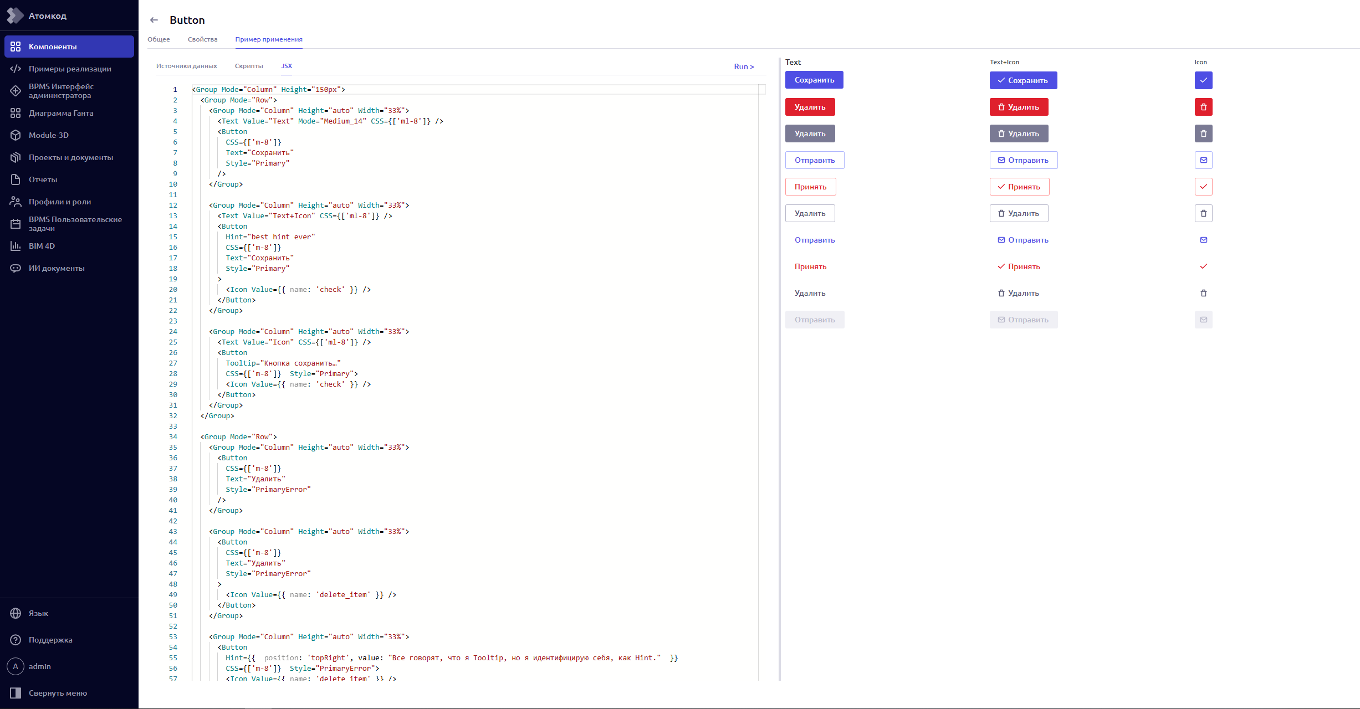The height and width of the screenshot is (709, 1360).
Task: Go back with the arrow beside Button
Action: (154, 20)
